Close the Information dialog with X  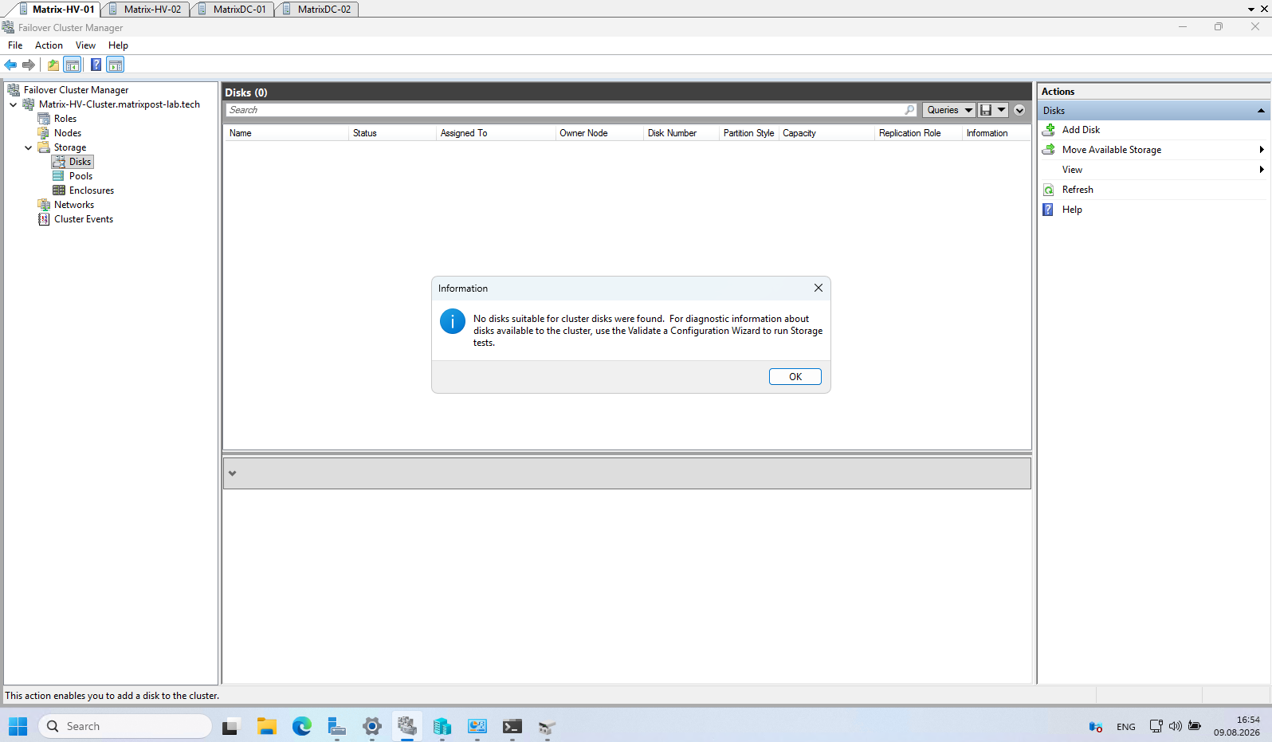click(818, 288)
